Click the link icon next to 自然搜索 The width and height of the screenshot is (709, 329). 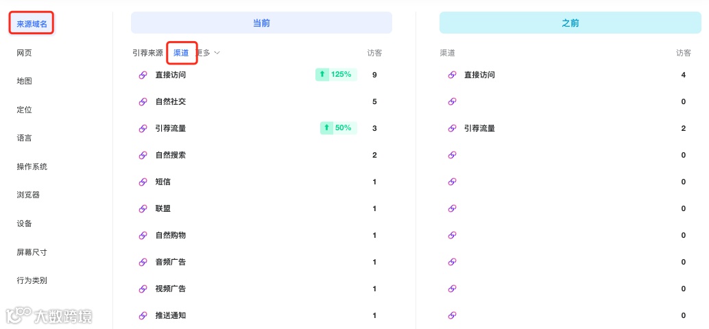(143, 155)
